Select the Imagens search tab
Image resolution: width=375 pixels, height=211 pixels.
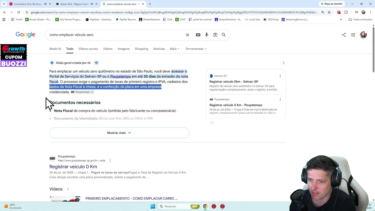click(x=124, y=49)
